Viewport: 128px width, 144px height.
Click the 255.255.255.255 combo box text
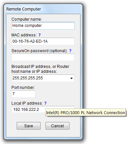point(27,78)
